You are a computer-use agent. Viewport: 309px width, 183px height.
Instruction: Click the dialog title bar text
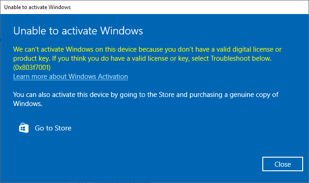tap(37, 7)
